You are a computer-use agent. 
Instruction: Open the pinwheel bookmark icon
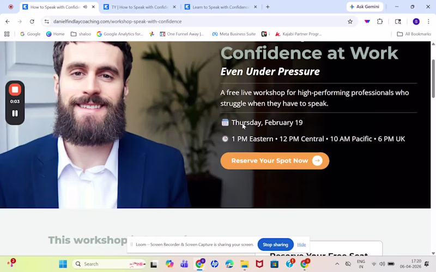point(152,34)
